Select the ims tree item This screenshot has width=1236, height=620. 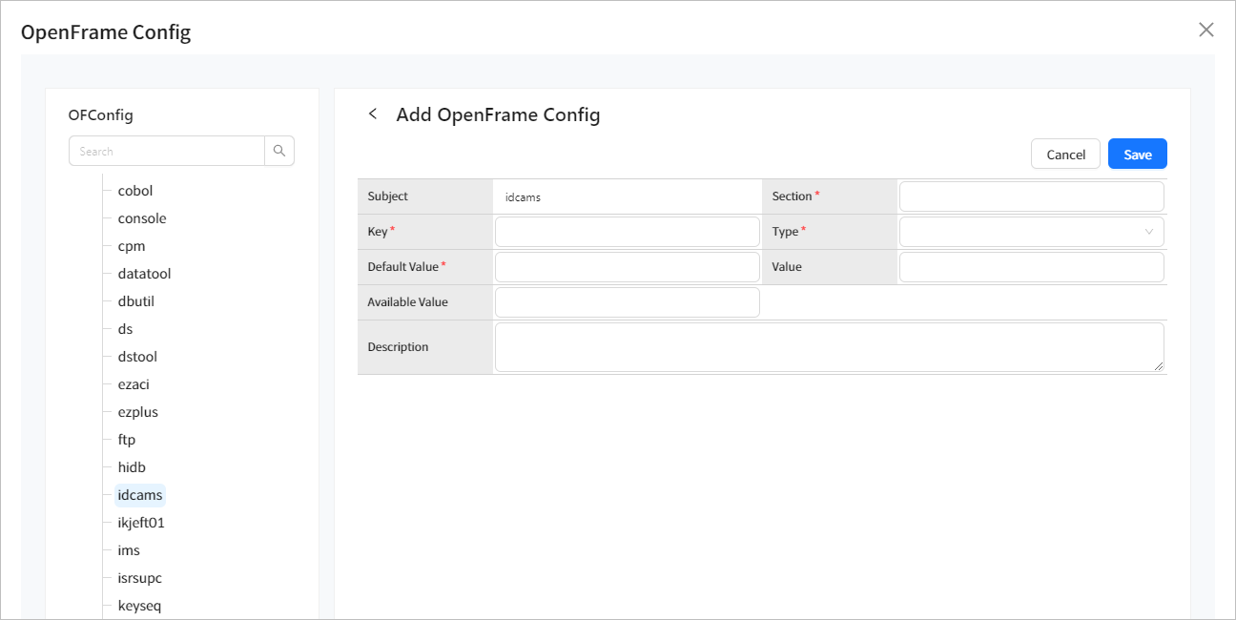(x=128, y=549)
